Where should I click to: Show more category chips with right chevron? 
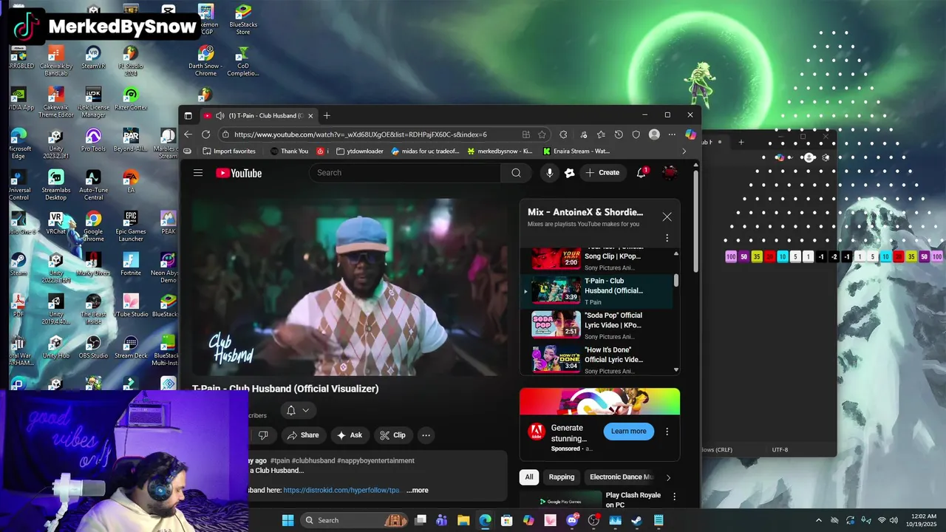668,477
